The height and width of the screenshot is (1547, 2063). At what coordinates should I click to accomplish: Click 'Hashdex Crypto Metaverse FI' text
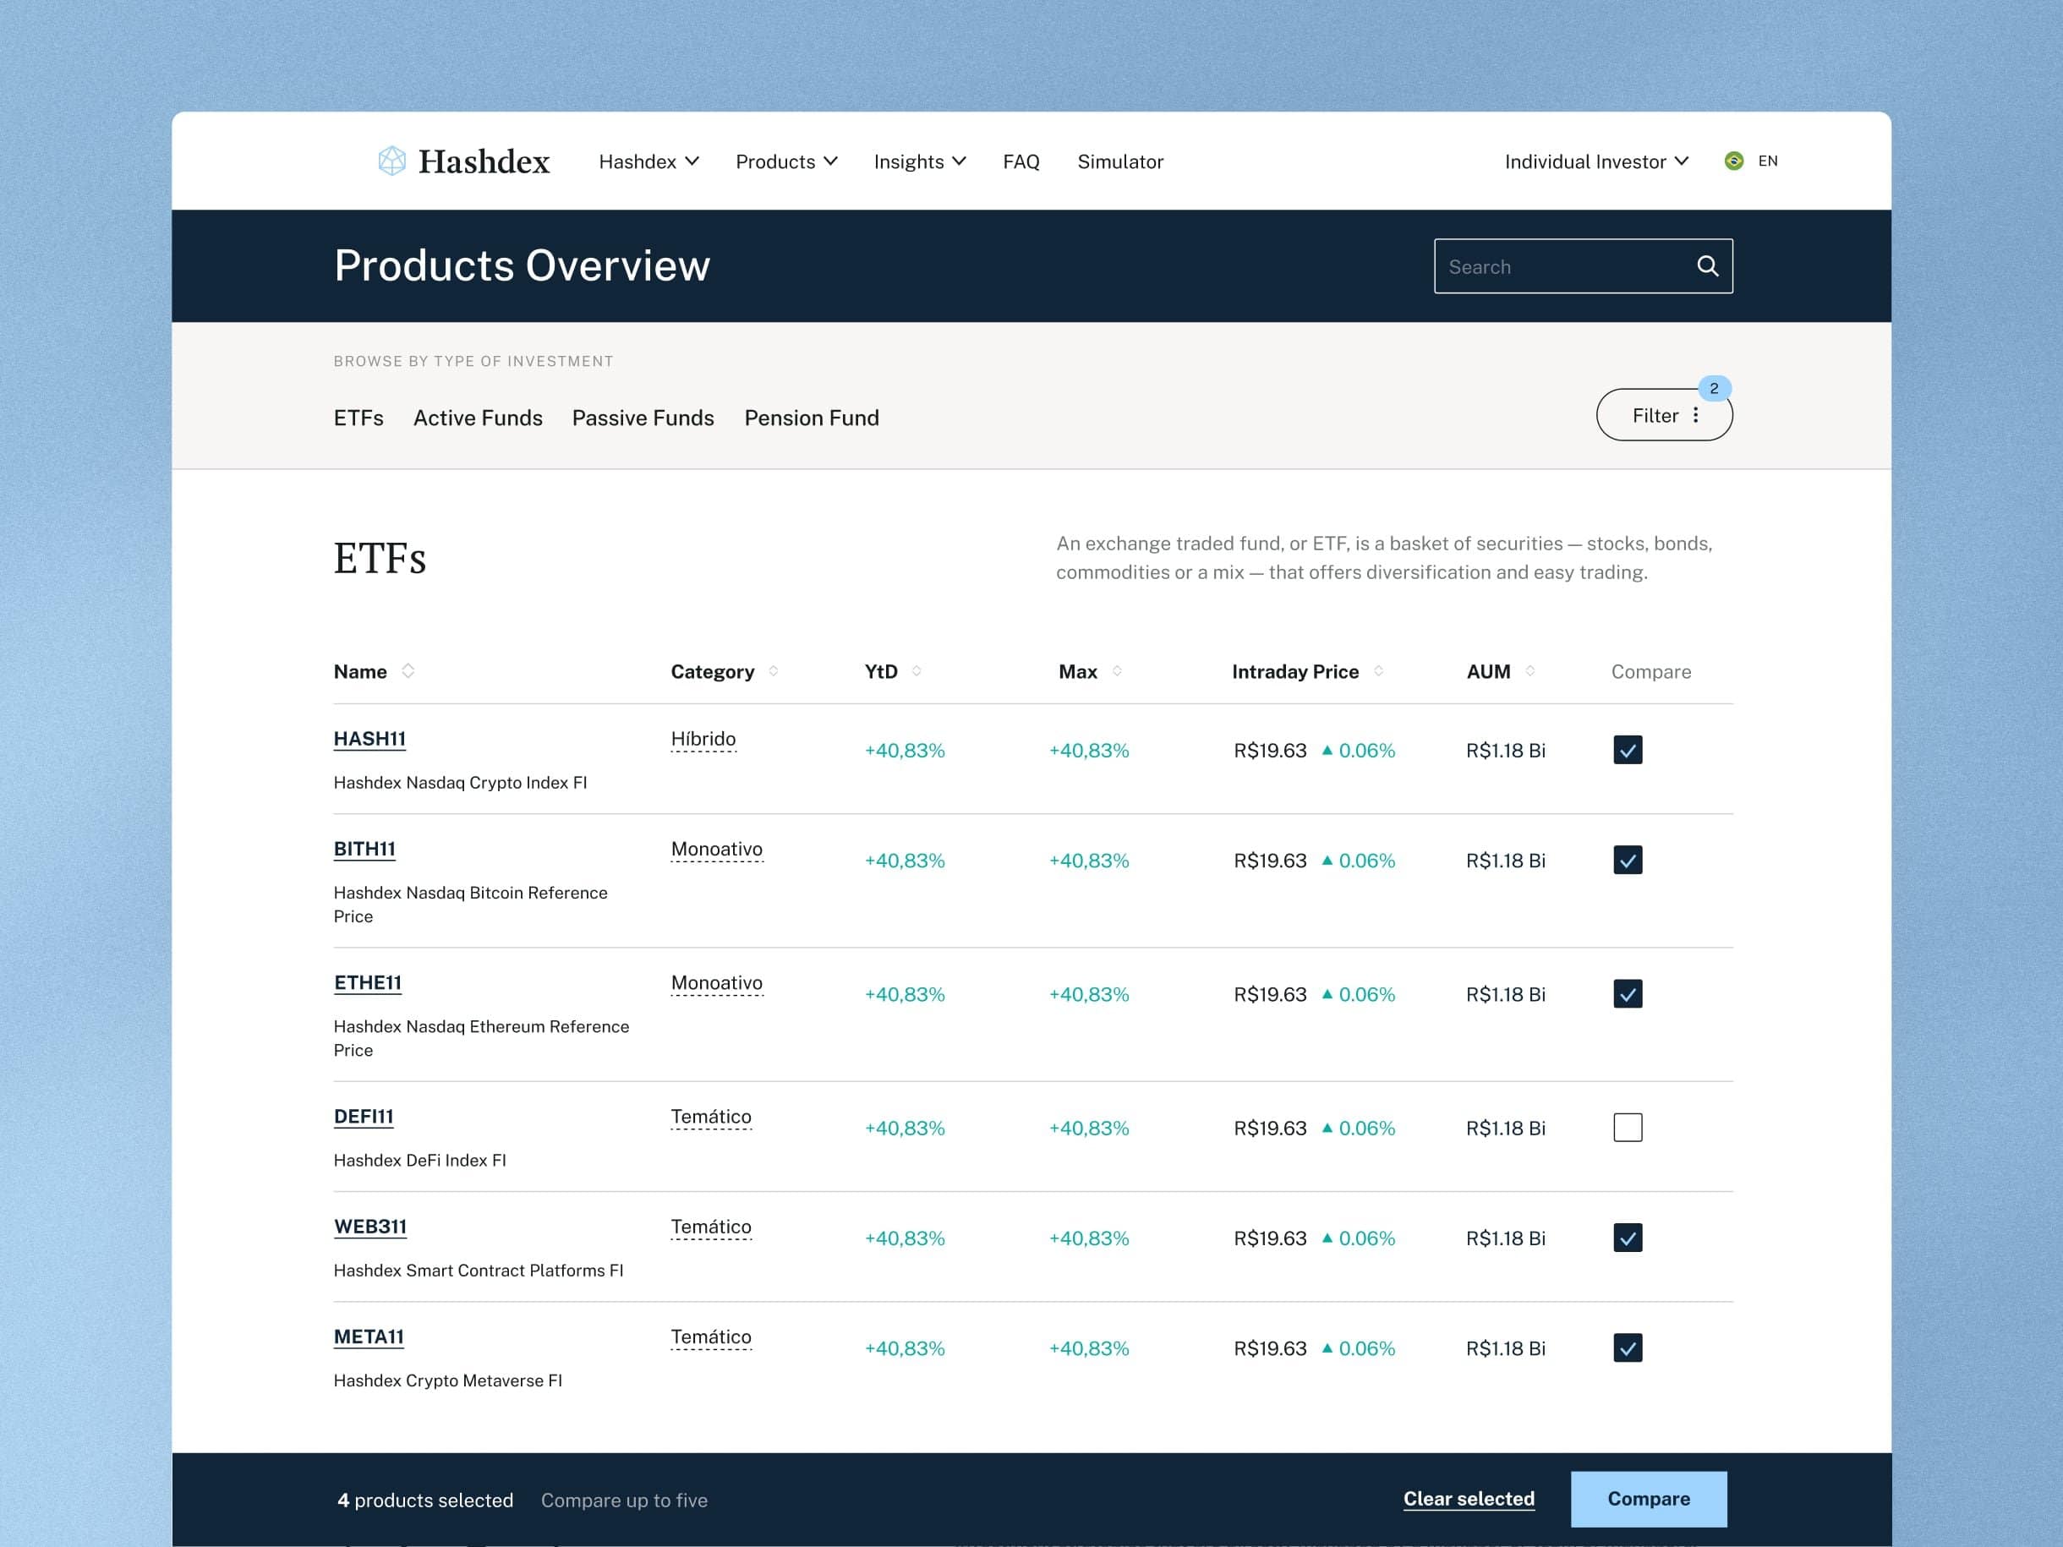click(447, 1380)
